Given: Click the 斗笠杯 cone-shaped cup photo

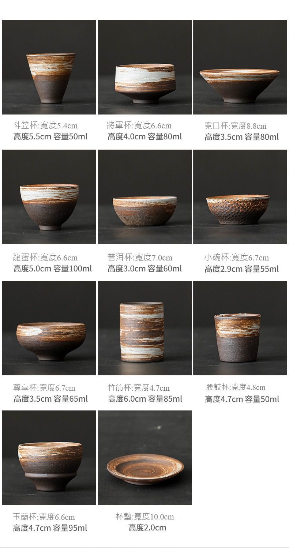Looking at the screenshot, I should pos(49,67).
